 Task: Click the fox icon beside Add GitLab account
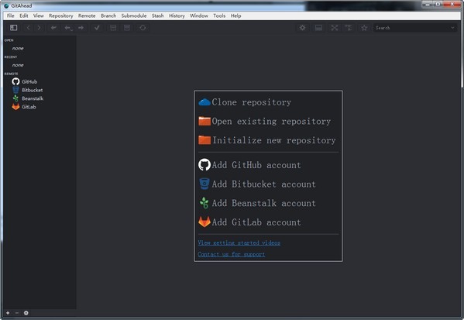point(205,222)
